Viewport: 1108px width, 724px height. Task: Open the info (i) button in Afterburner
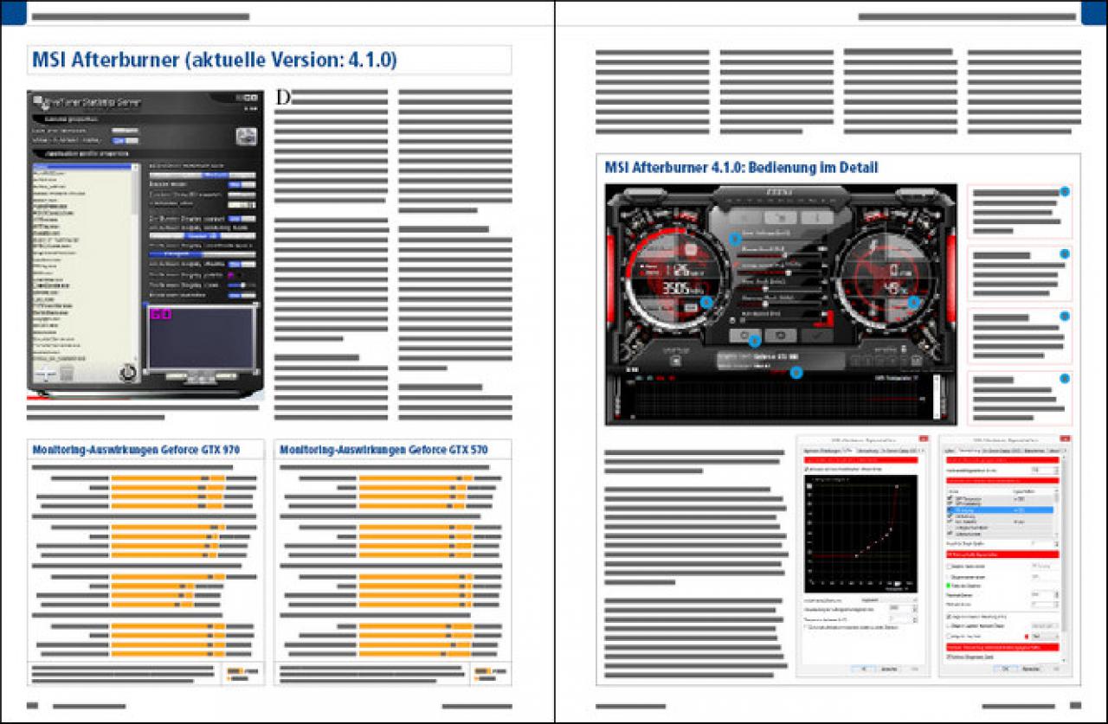[816, 218]
